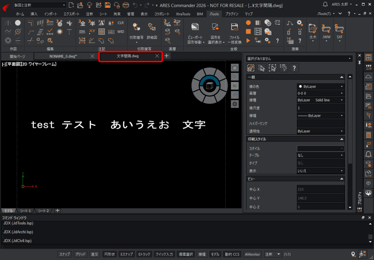Image resolution: width=374 pixels, height=260 pixels.
Task: Click the AMonitor status bar button
Action: click(x=253, y=254)
